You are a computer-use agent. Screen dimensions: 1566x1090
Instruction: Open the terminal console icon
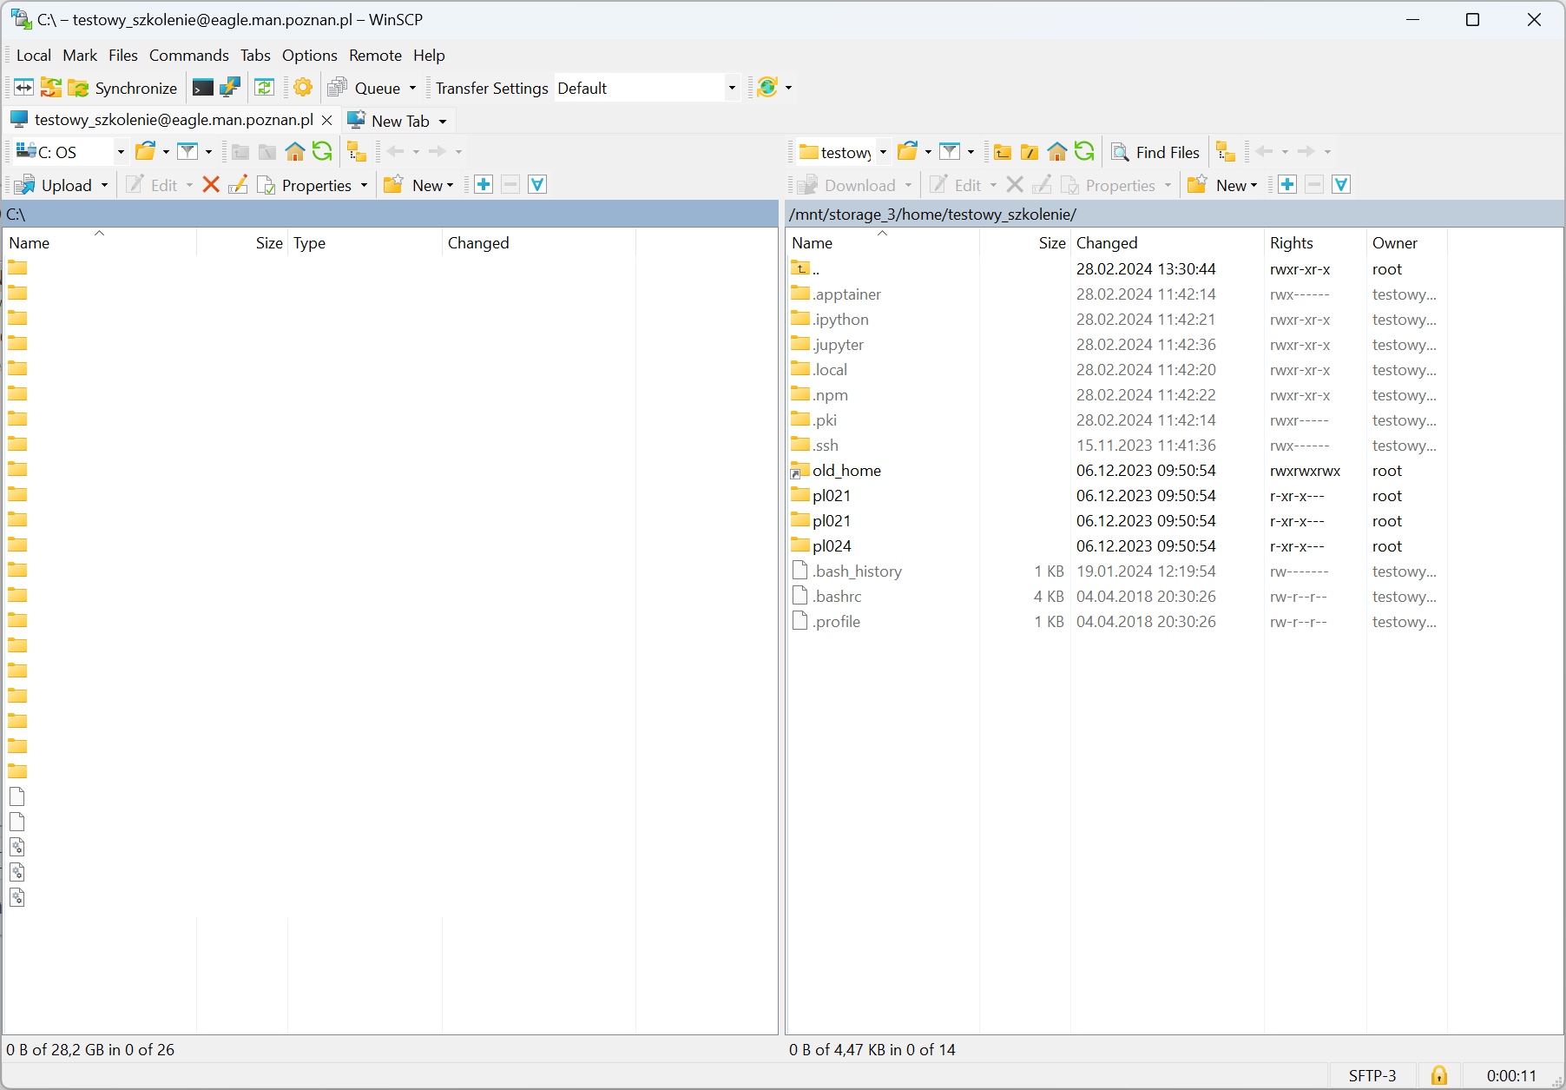pos(203,88)
